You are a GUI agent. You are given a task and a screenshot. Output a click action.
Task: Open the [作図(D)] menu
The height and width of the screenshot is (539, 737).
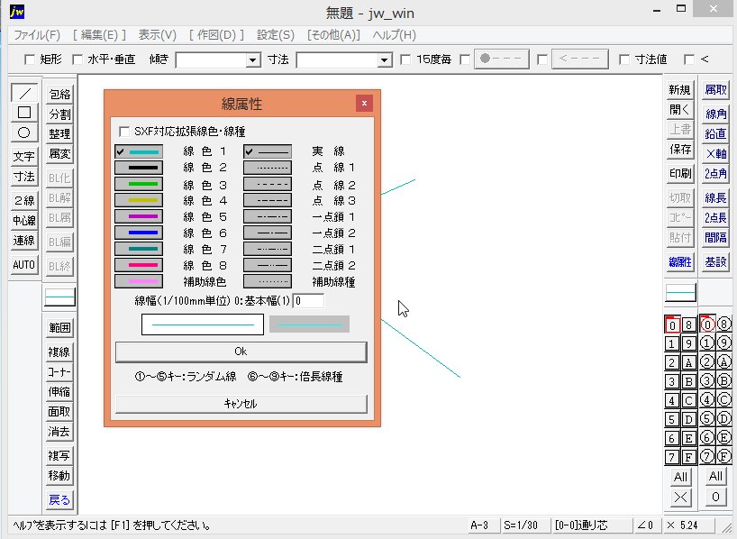coord(216,35)
